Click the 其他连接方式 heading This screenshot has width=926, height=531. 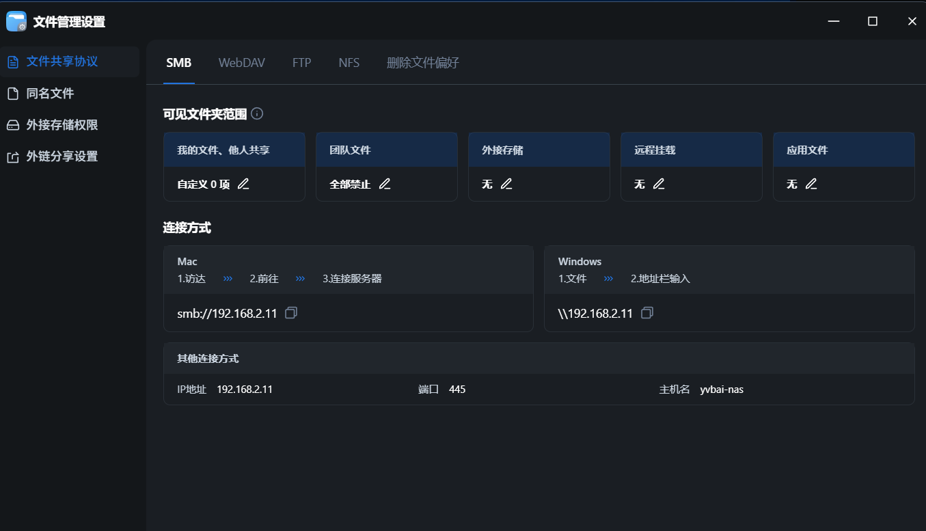click(x=208, y=358)
